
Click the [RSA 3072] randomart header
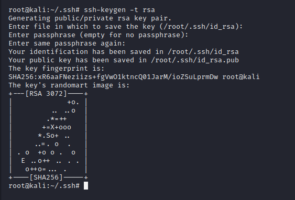click(46, 93)
